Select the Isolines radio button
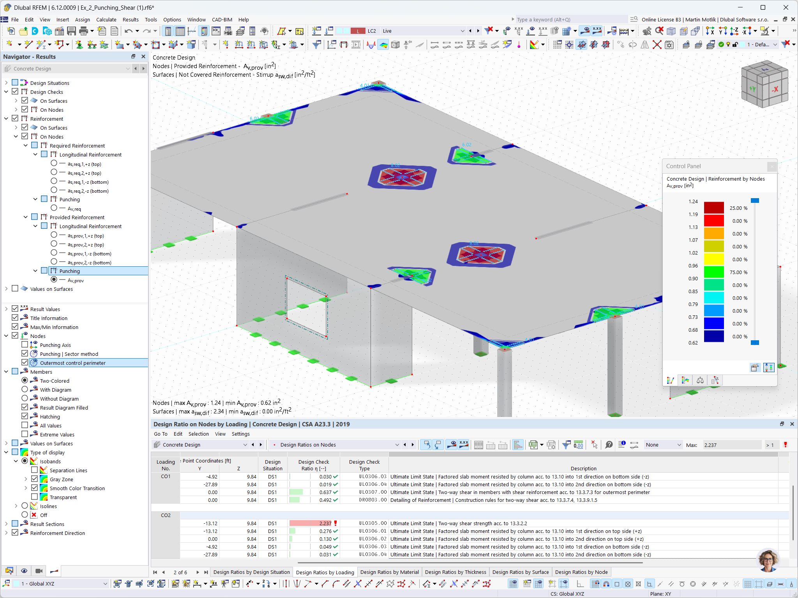 (25, 506)
